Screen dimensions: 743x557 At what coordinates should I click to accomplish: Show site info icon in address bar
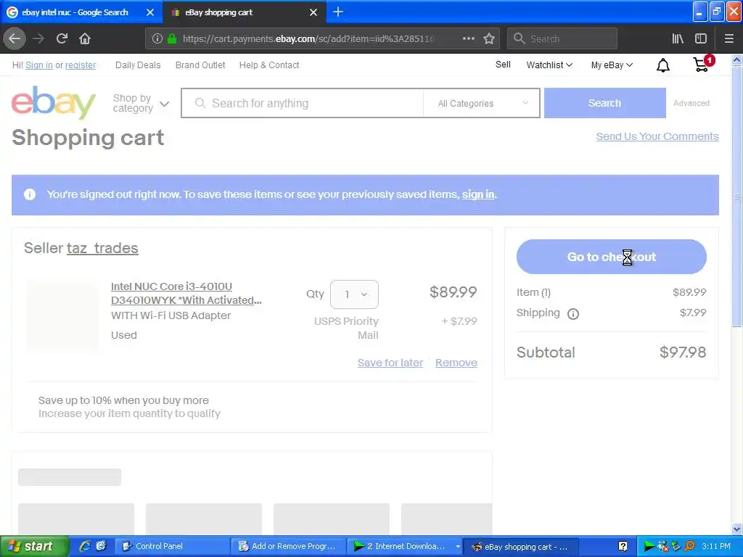[157, 39]
